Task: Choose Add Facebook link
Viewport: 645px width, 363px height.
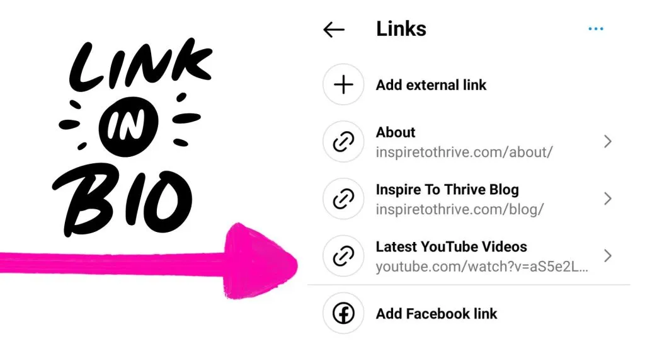Action: pyautogui.click(x=437, y=314)
